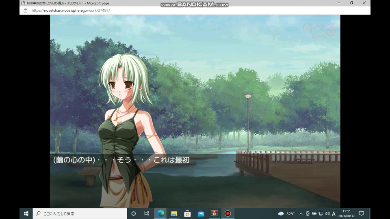
Task: Open the weather 32°C widget
Action: coord(286,214)
